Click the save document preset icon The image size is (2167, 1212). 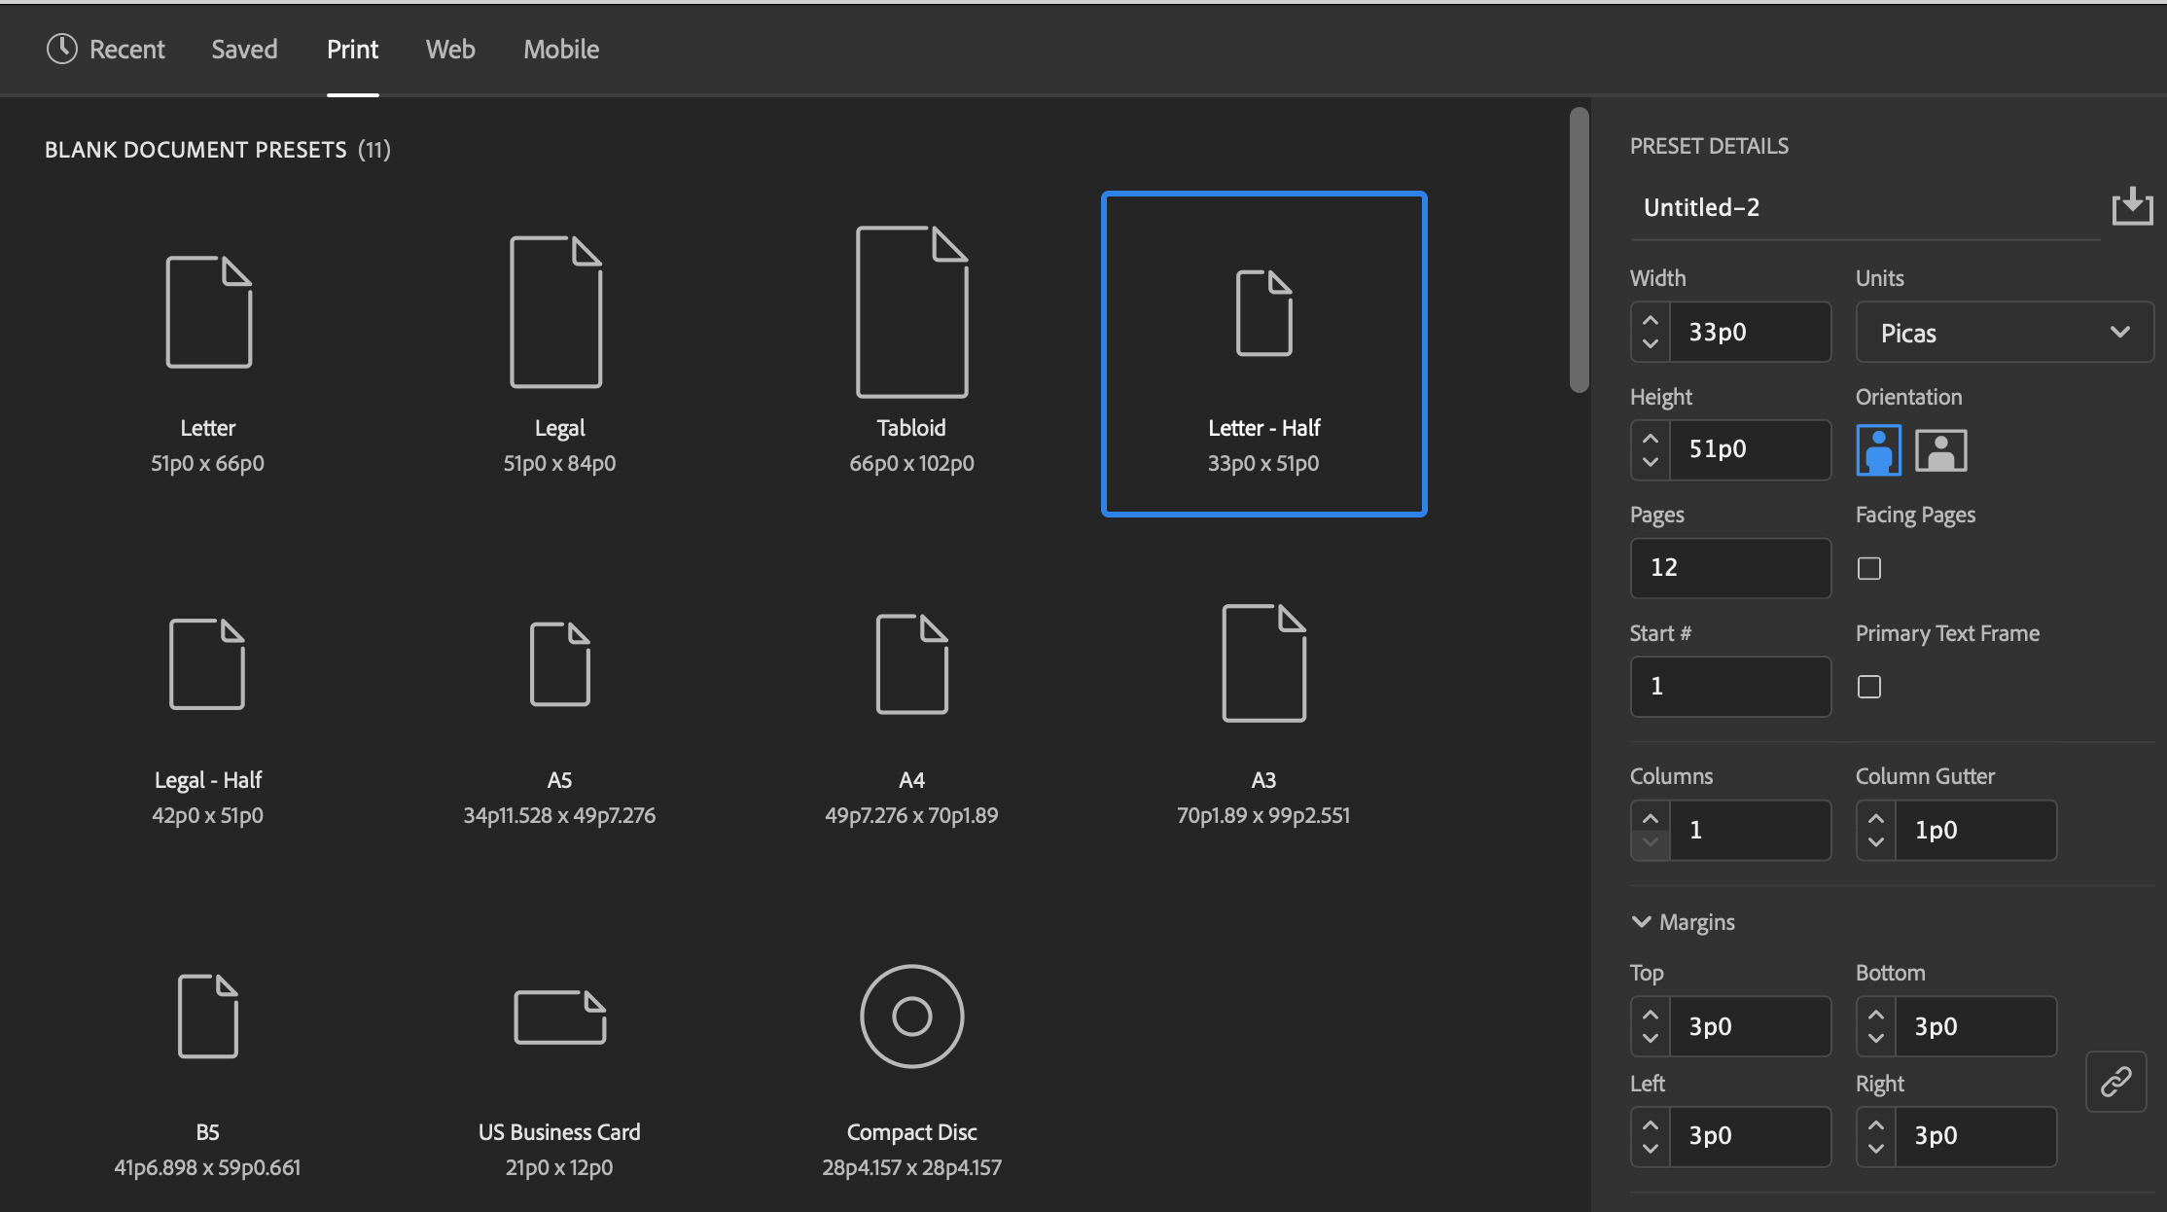[x=2132, y=206]
